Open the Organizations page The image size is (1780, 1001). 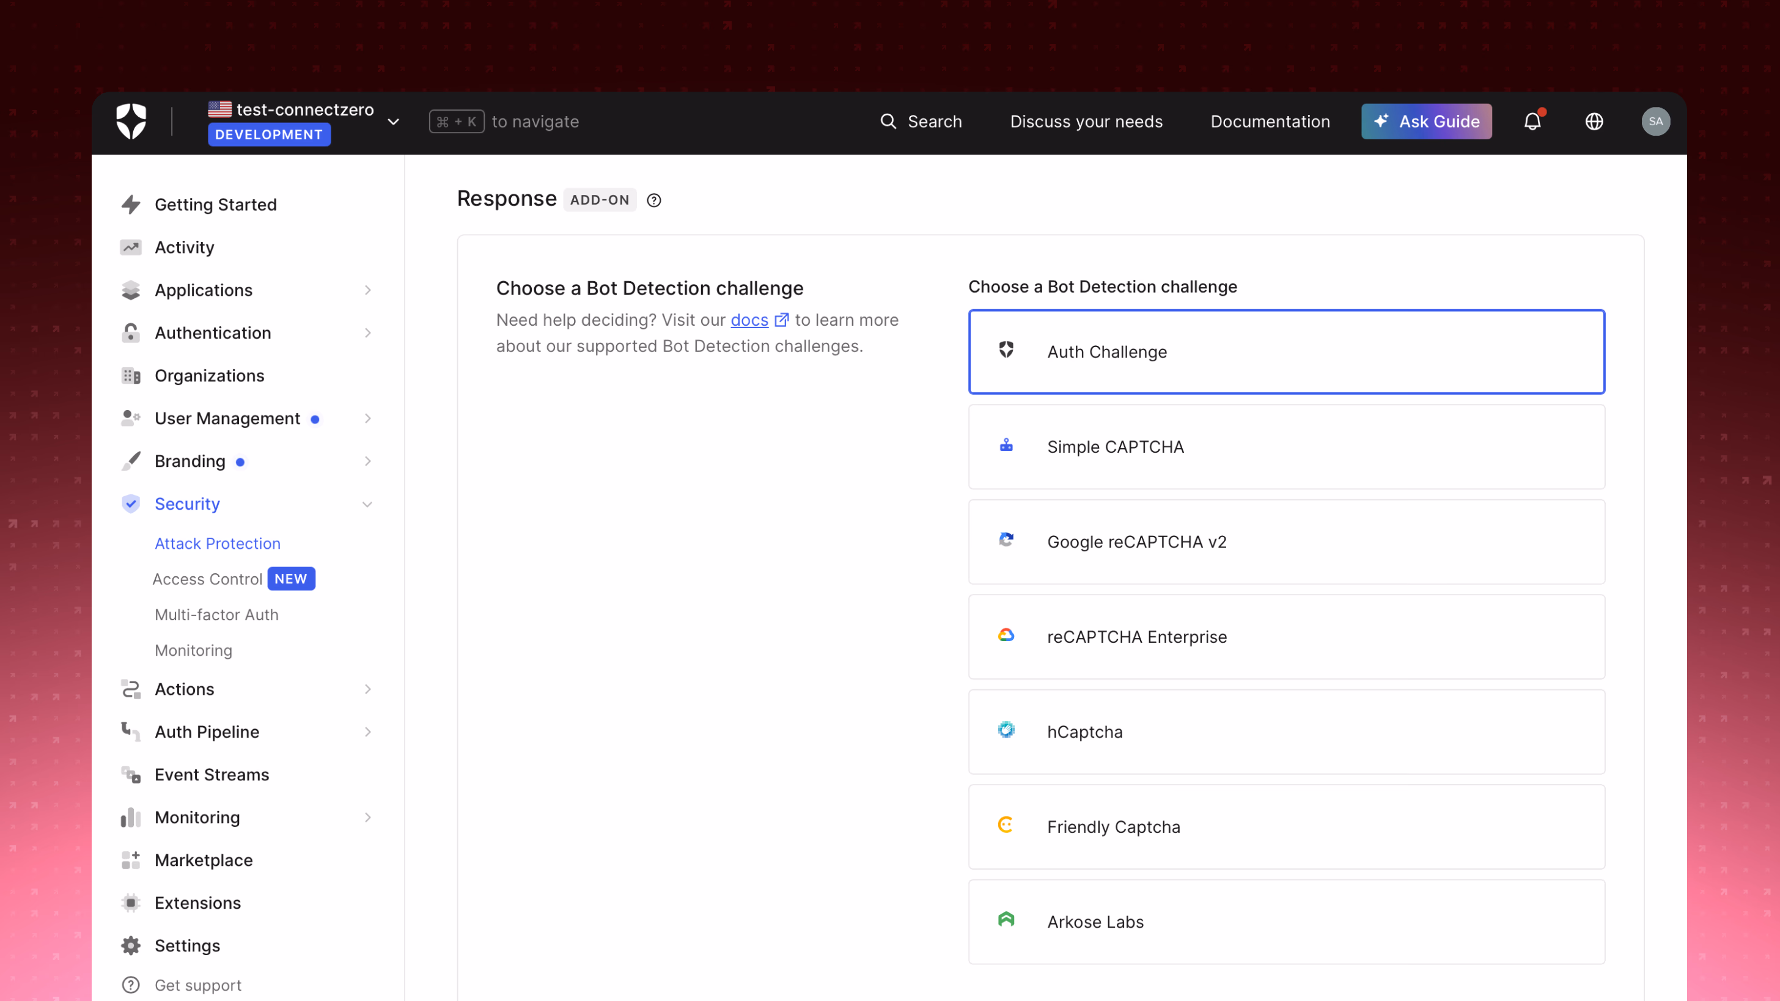tap(210, 376)
